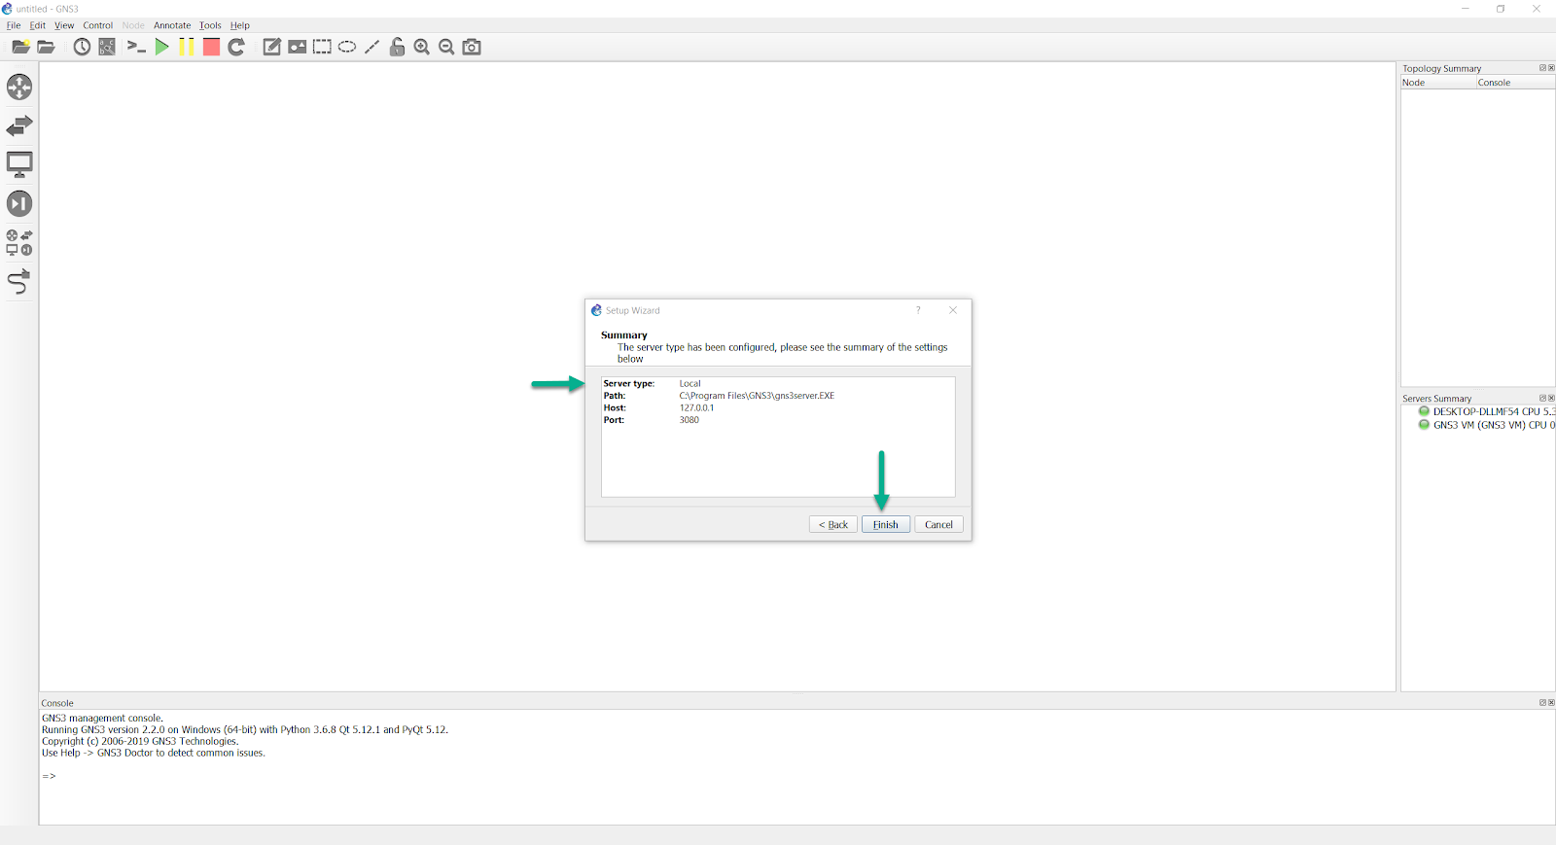Close the Servers Summary panel
Viewport: 1556px width, 845px height.
pyautogui.click(x=1551, y=398)
